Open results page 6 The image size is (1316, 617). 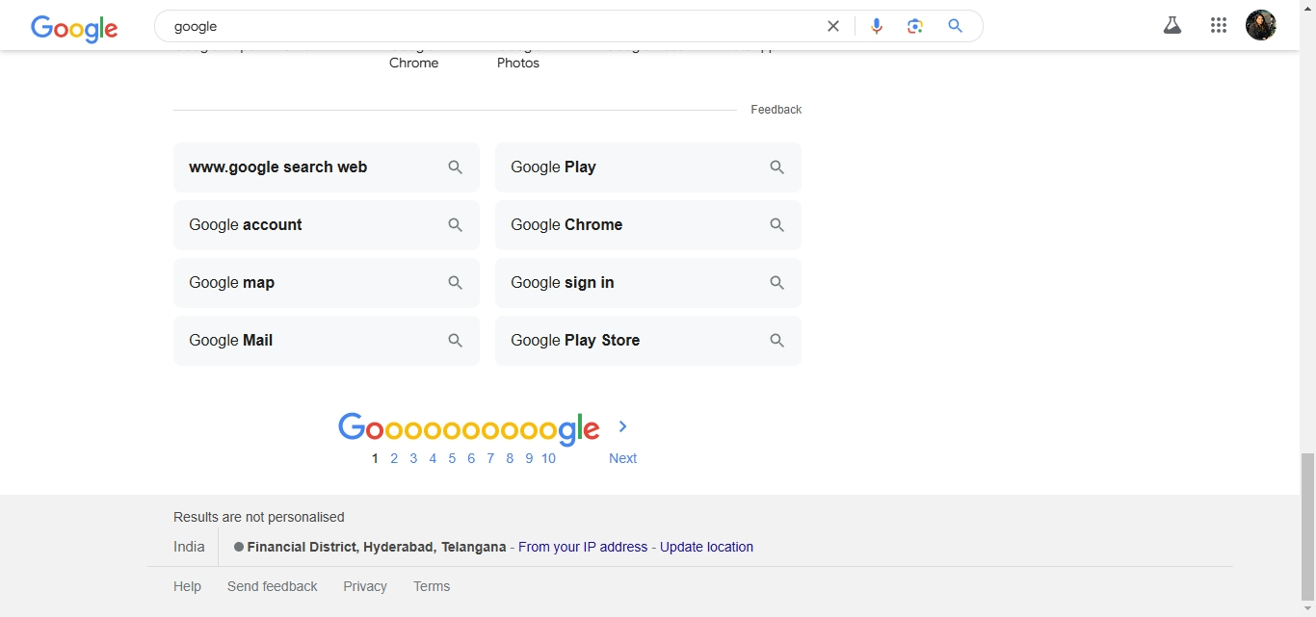tap(471, 458)
